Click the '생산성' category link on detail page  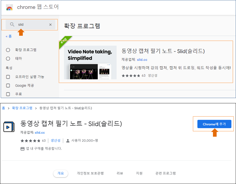click(56, 140)
